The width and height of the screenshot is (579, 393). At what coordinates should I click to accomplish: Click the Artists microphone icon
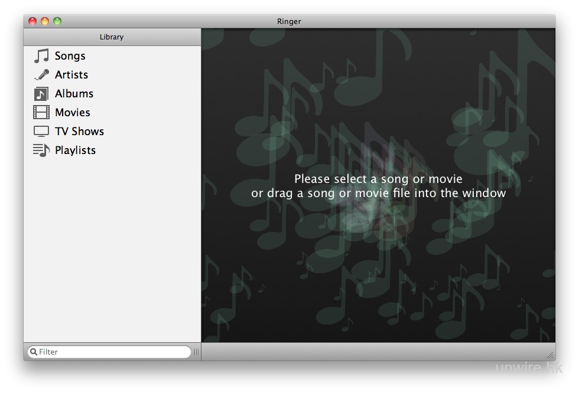(x=41, y=75)
